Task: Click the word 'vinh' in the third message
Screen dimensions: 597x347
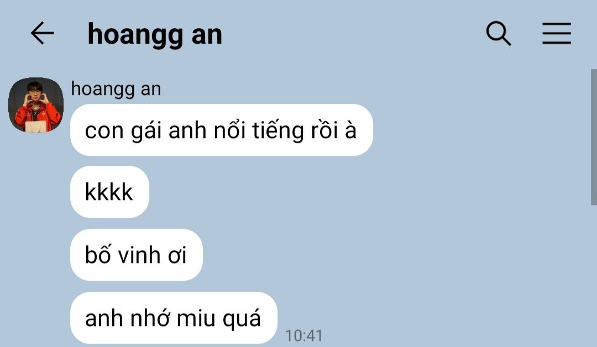Action: pos(139,255)
